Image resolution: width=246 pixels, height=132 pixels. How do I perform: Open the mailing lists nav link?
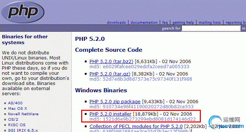tap(210, 23)
